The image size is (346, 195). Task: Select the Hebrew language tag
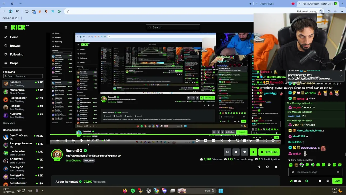coord(89,161)
